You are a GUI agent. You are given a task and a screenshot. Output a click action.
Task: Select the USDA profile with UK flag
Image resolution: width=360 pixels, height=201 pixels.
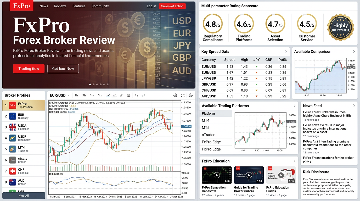[x=24, y=127]
